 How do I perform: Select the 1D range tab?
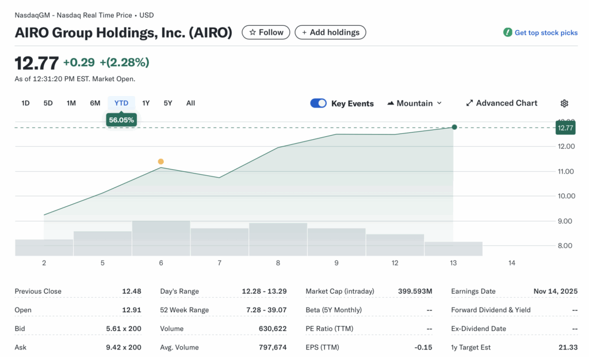25,103
